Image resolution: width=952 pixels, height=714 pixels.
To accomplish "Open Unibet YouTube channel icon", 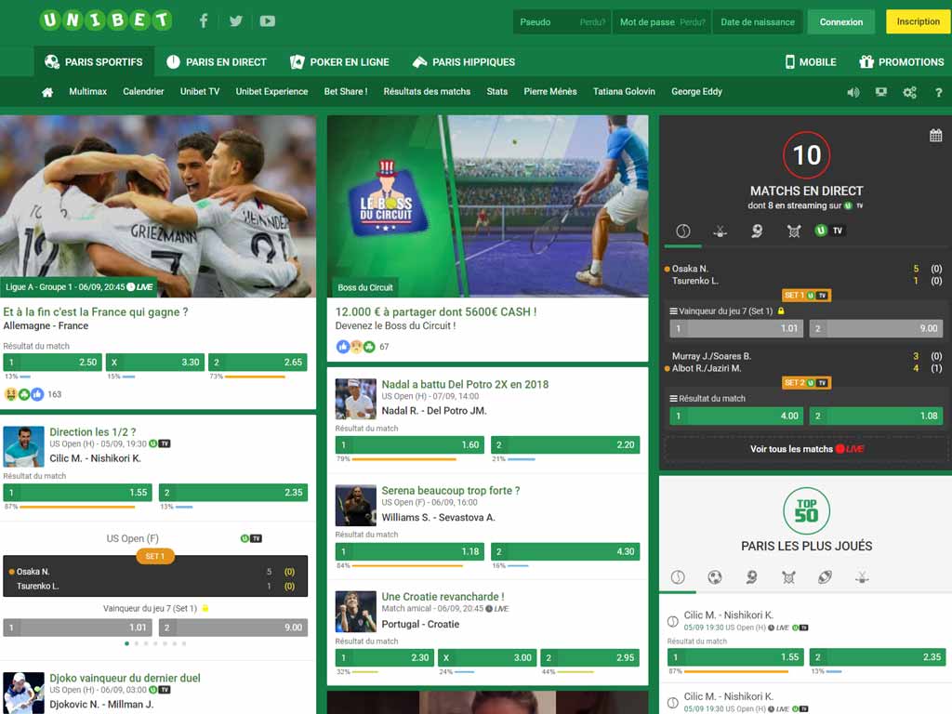I will tap(267, 21).
